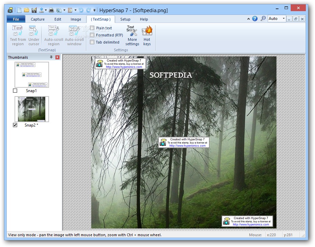The image size is (315, 247).
Task: Switch to the Capture tab
Action: [38, 19]
